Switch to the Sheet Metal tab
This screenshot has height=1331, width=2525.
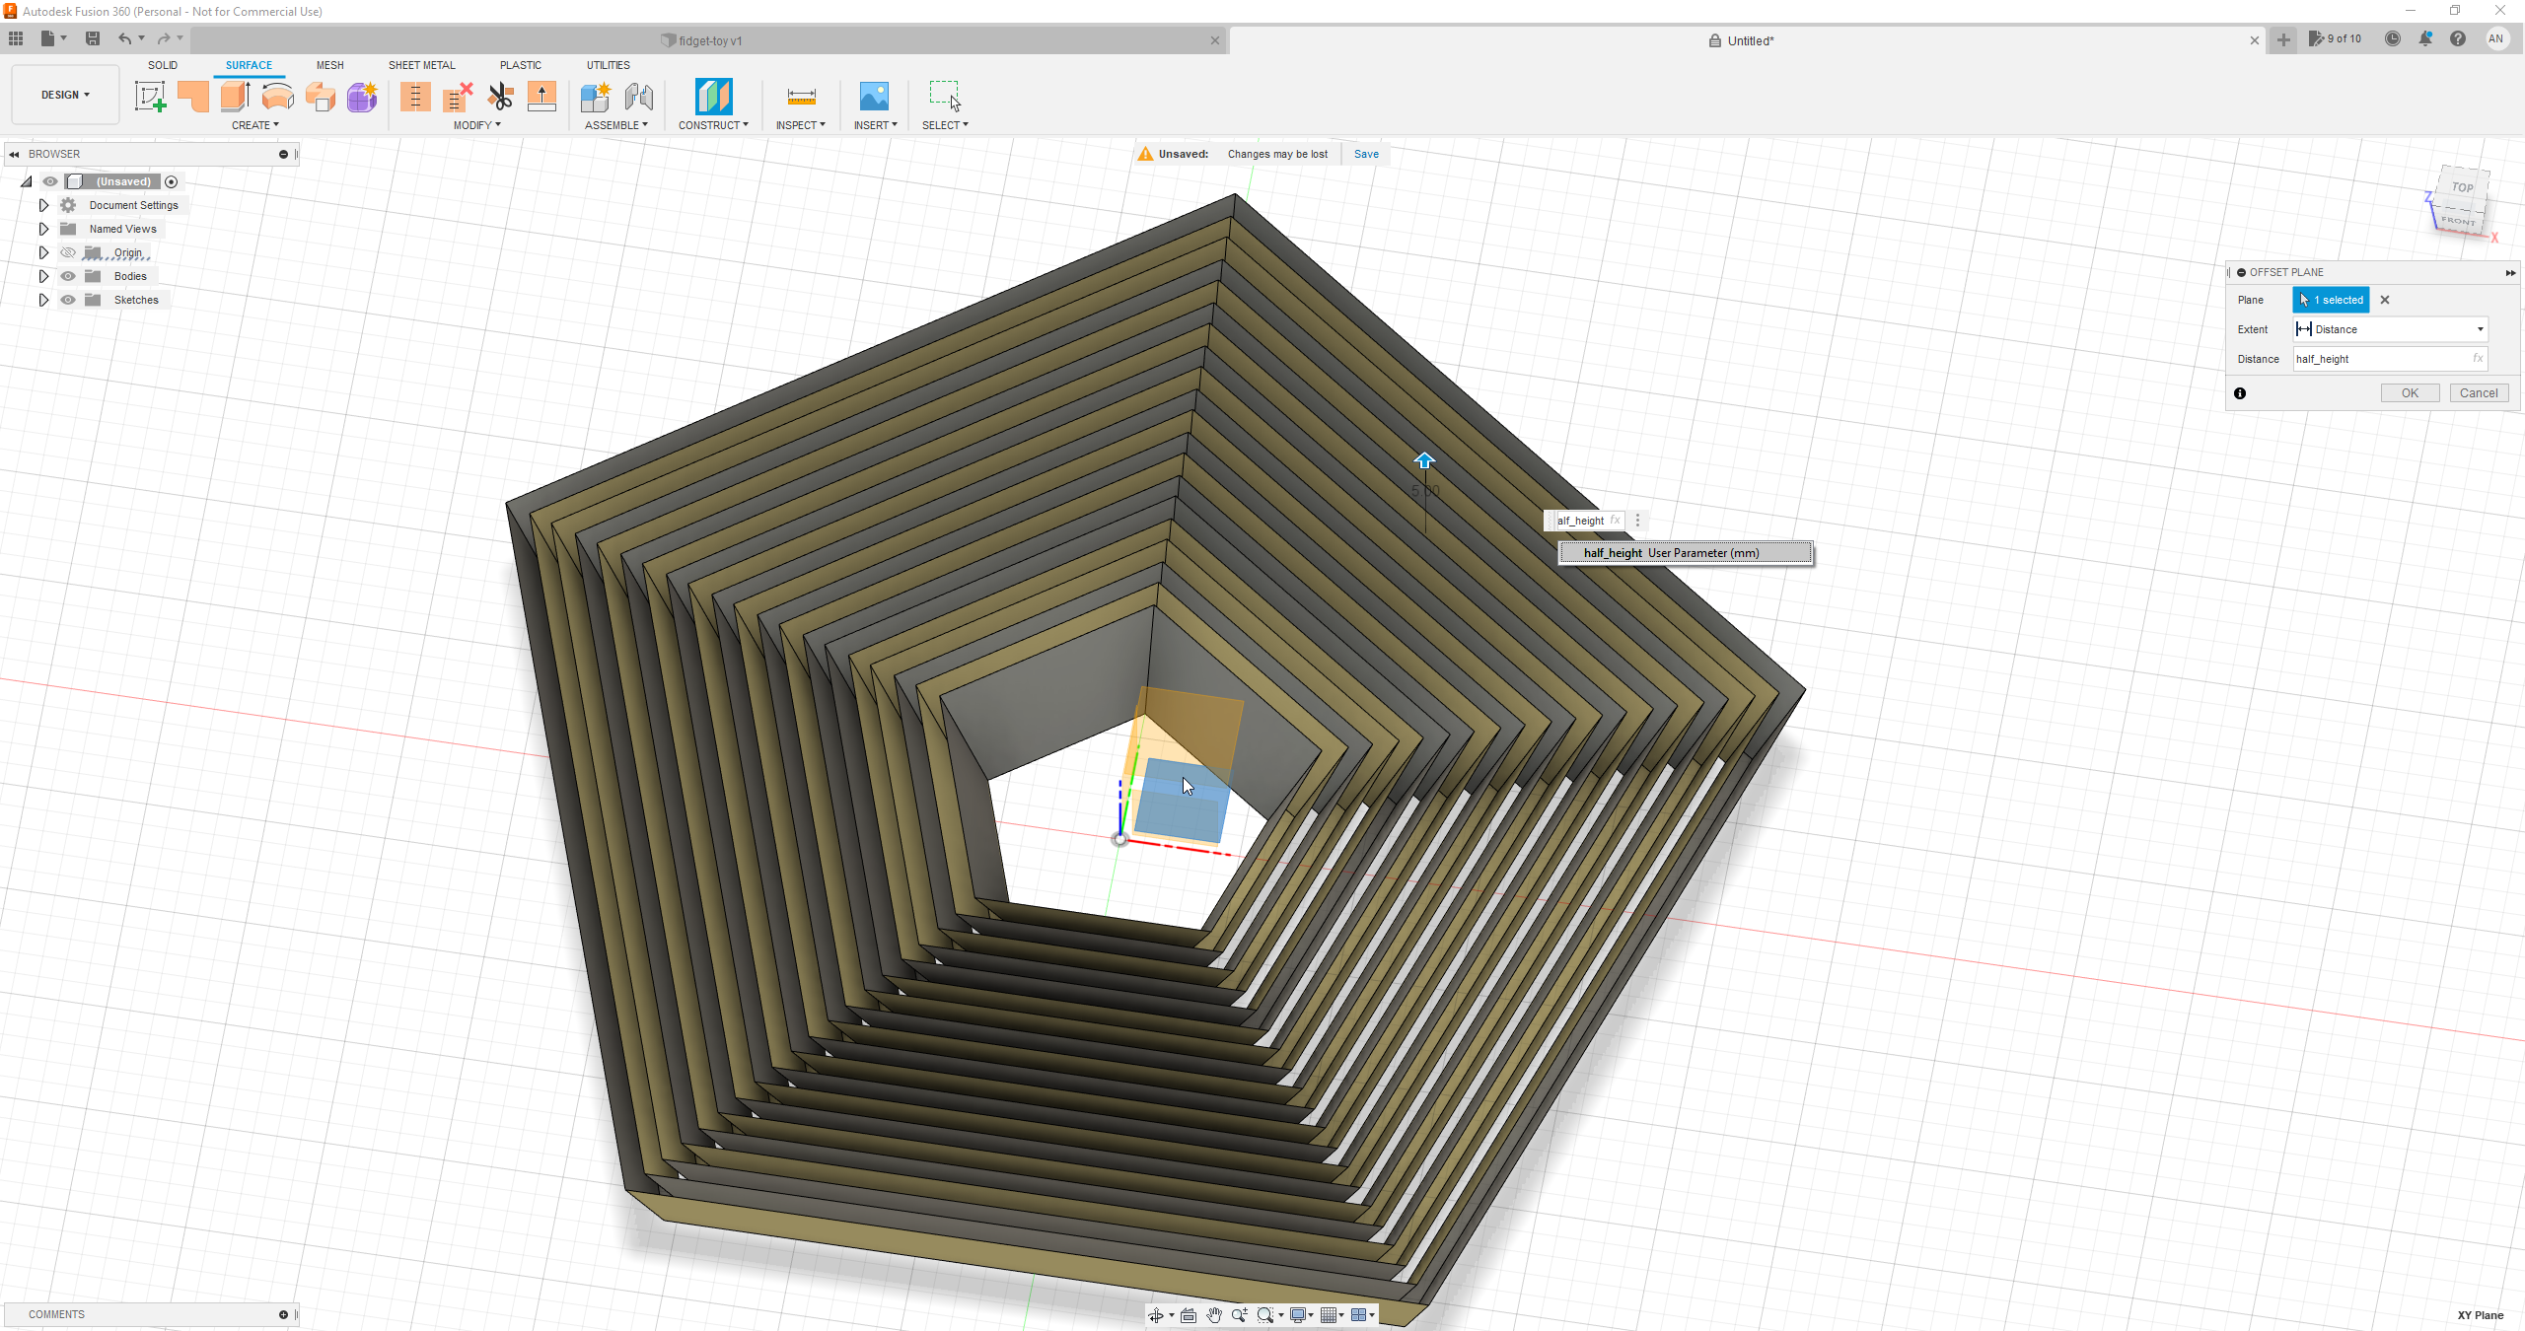(x=421, y=65)
